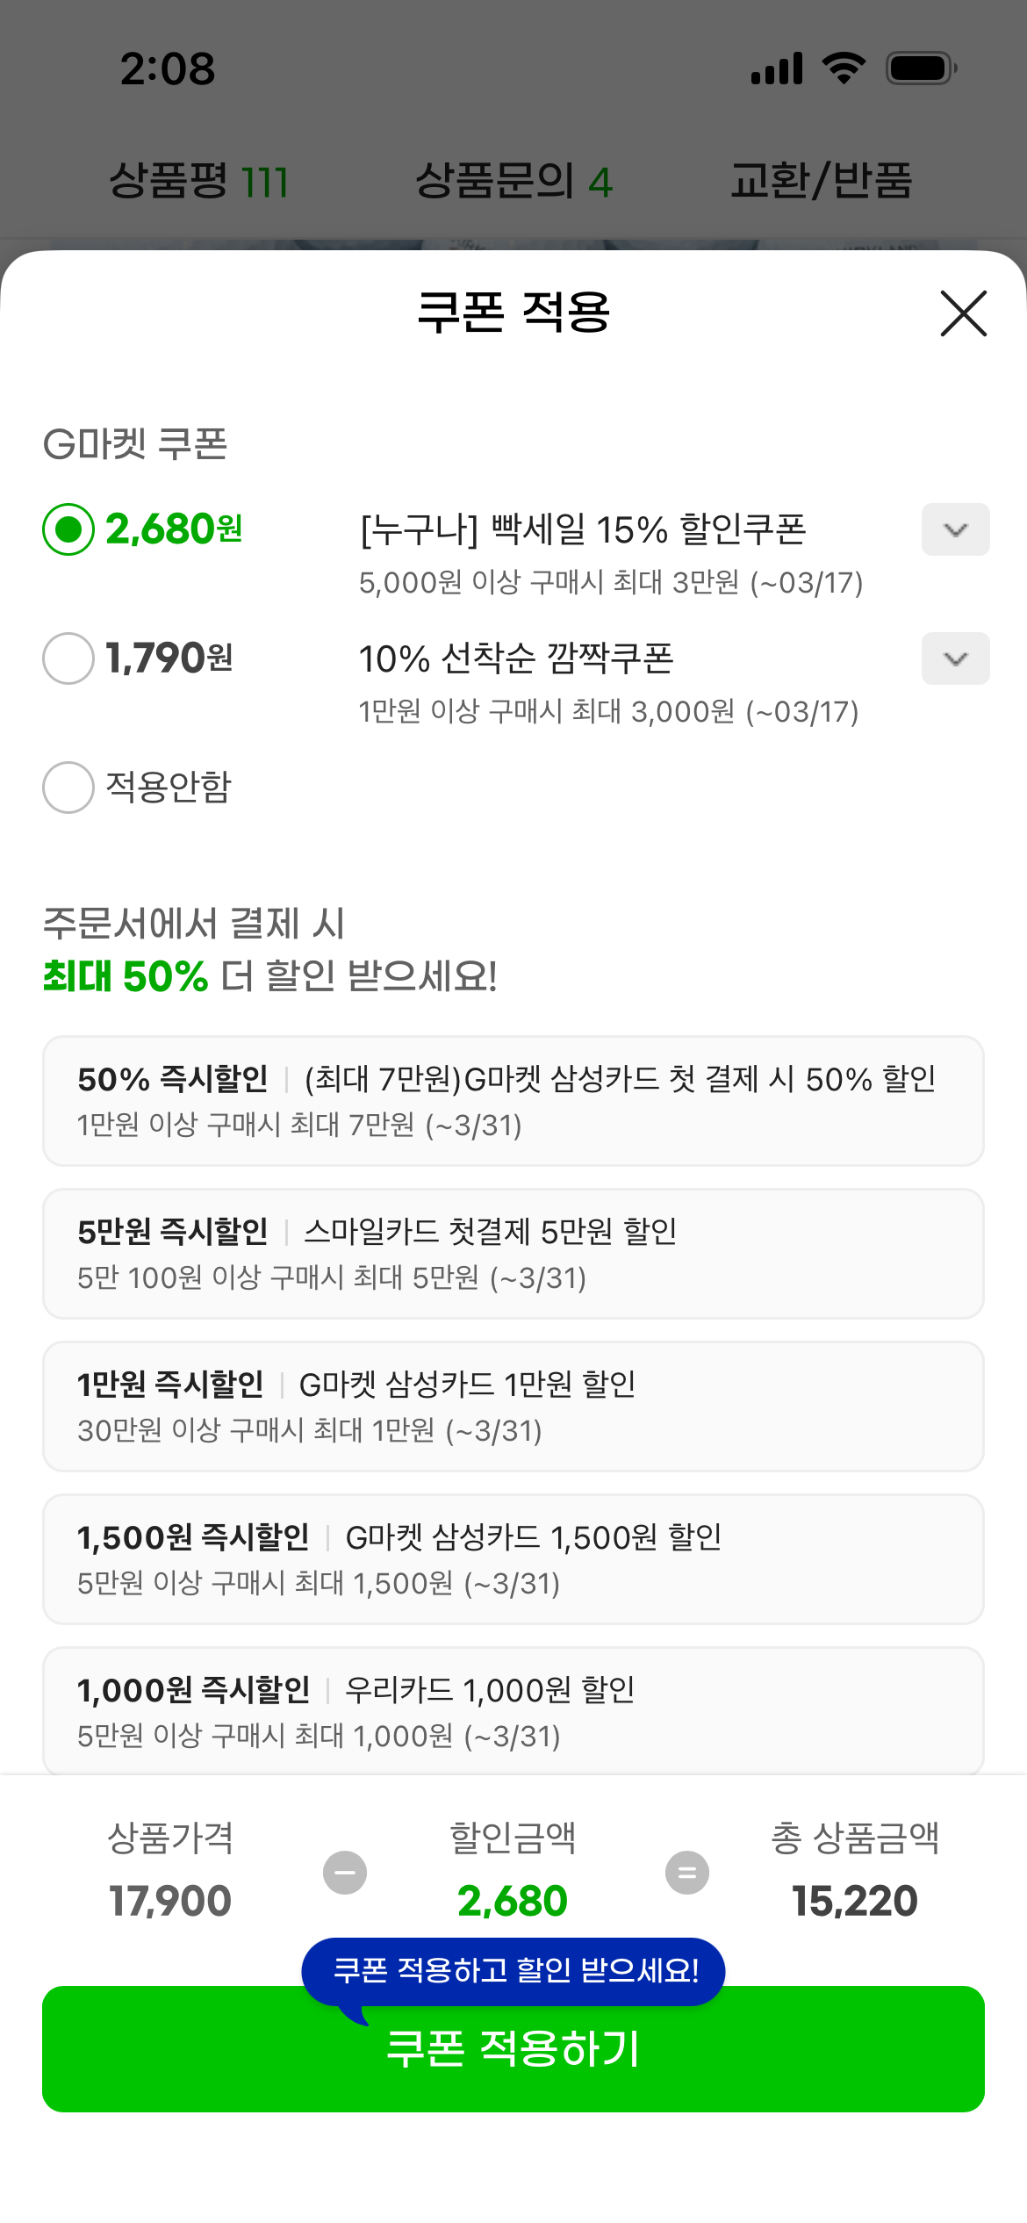Choose the 적용안함 radio option
The height and width of the screenshot is (2223, 1027).
[x=68, y=788]
